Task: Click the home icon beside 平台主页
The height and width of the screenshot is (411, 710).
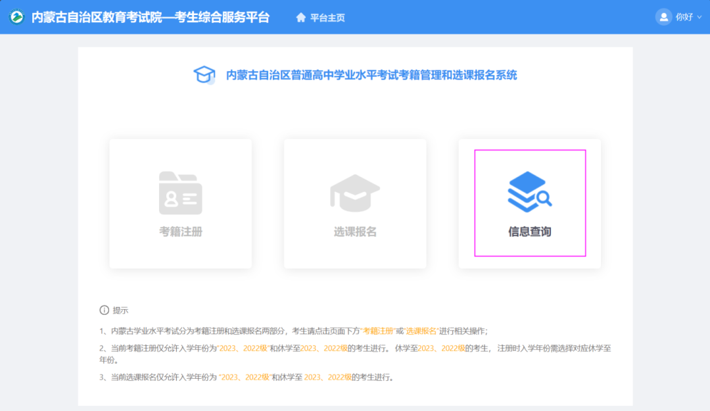Action: coord(301,18)
